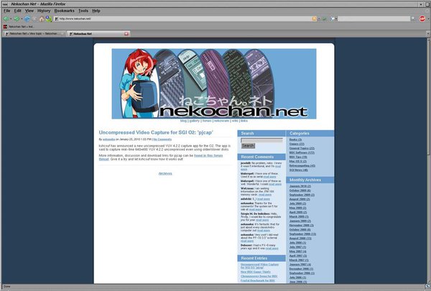Open the Help menu

point(96,11)
